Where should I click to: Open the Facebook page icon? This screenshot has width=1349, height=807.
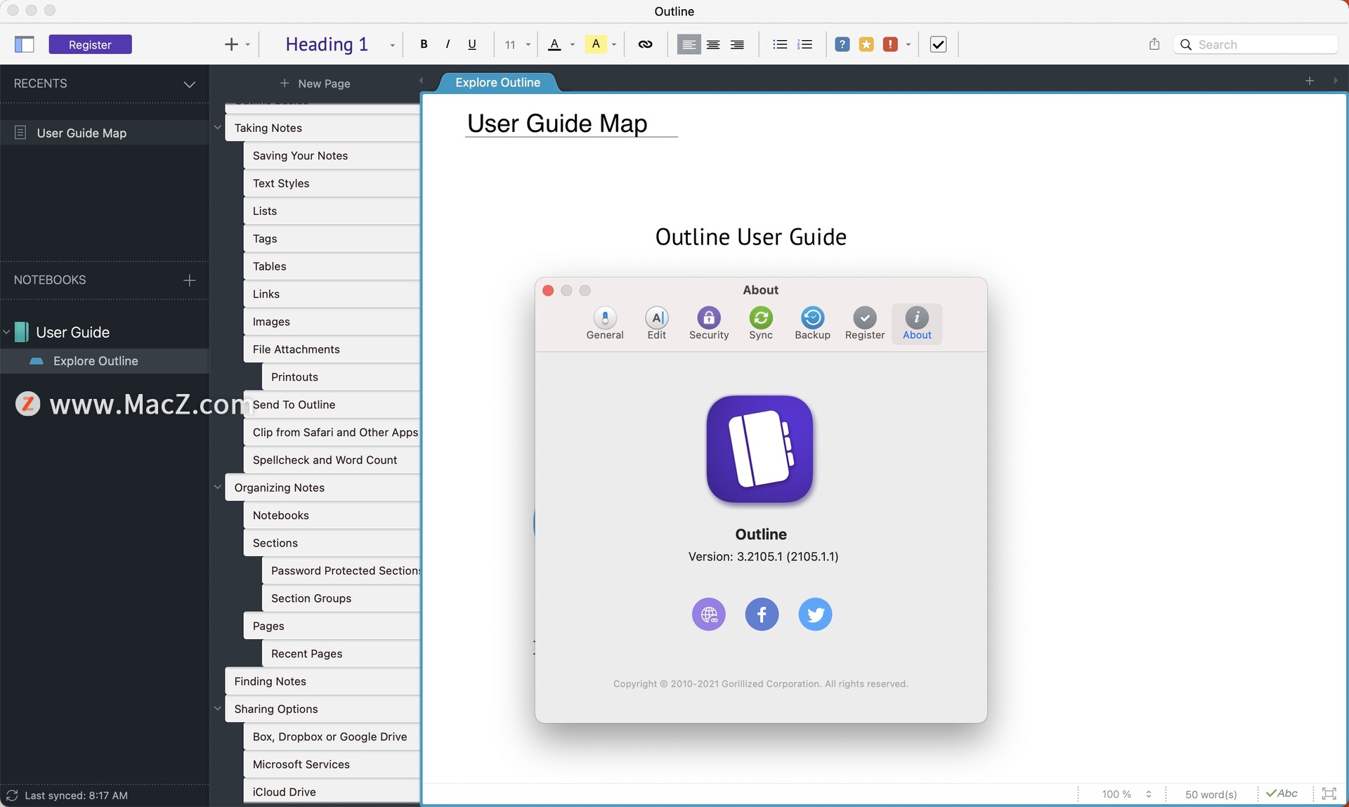click(x=762, y=615)
